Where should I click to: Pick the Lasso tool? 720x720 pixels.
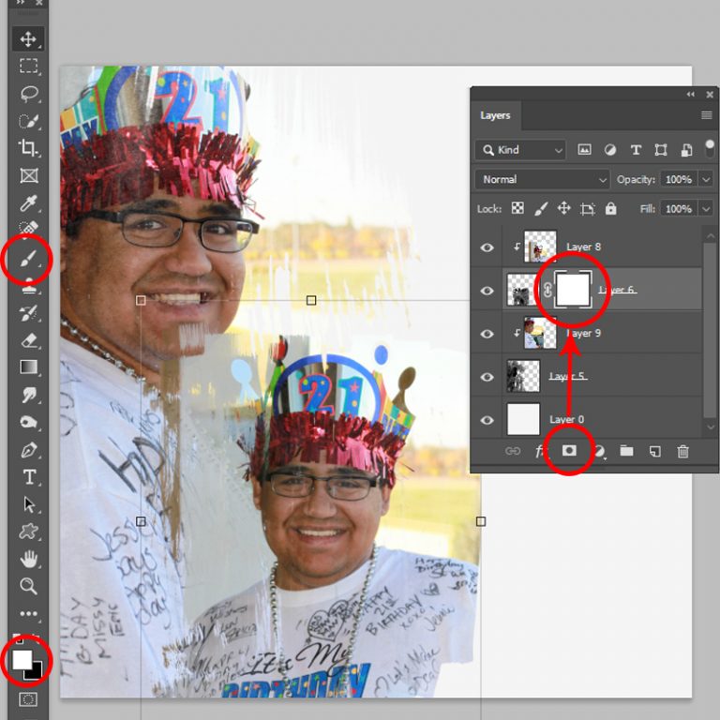(x=28, y=93)
